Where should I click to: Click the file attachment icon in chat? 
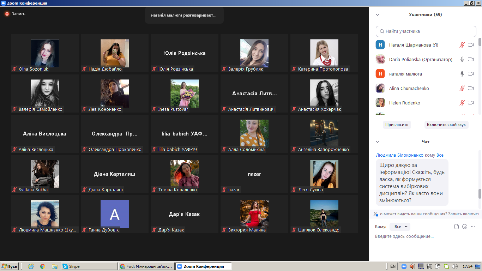pos(456,227)
